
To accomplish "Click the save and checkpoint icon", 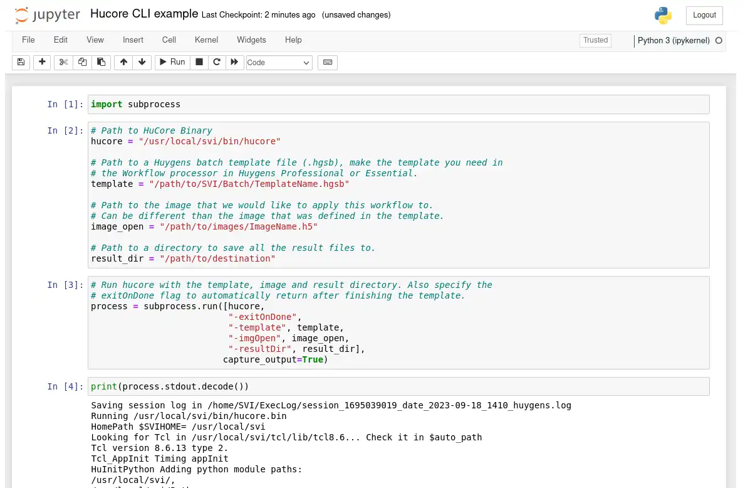I will [21, 62].
